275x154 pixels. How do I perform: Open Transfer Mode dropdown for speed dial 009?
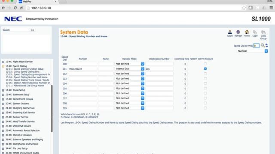coord(129,108)
